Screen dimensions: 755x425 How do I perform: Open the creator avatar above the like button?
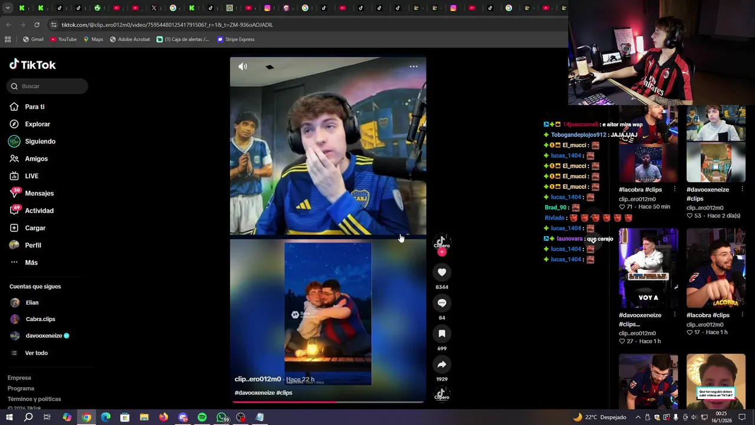pyautogui.click(x=442, y=241)
